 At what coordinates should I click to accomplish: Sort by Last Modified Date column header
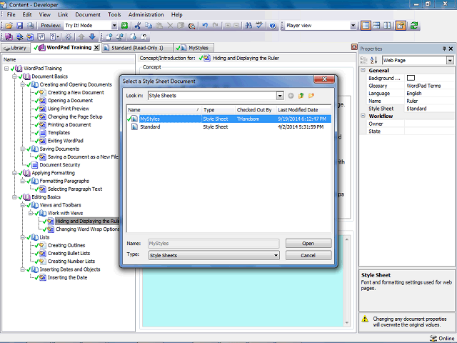point(303,110)
